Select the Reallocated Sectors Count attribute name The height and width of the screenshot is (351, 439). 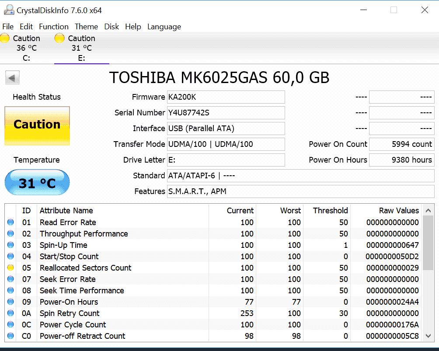point(85,268)
